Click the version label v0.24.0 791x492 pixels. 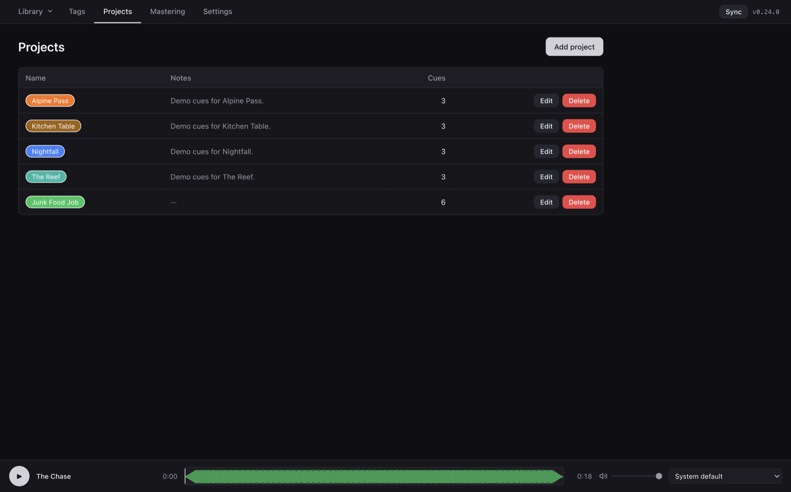[766, 12]
